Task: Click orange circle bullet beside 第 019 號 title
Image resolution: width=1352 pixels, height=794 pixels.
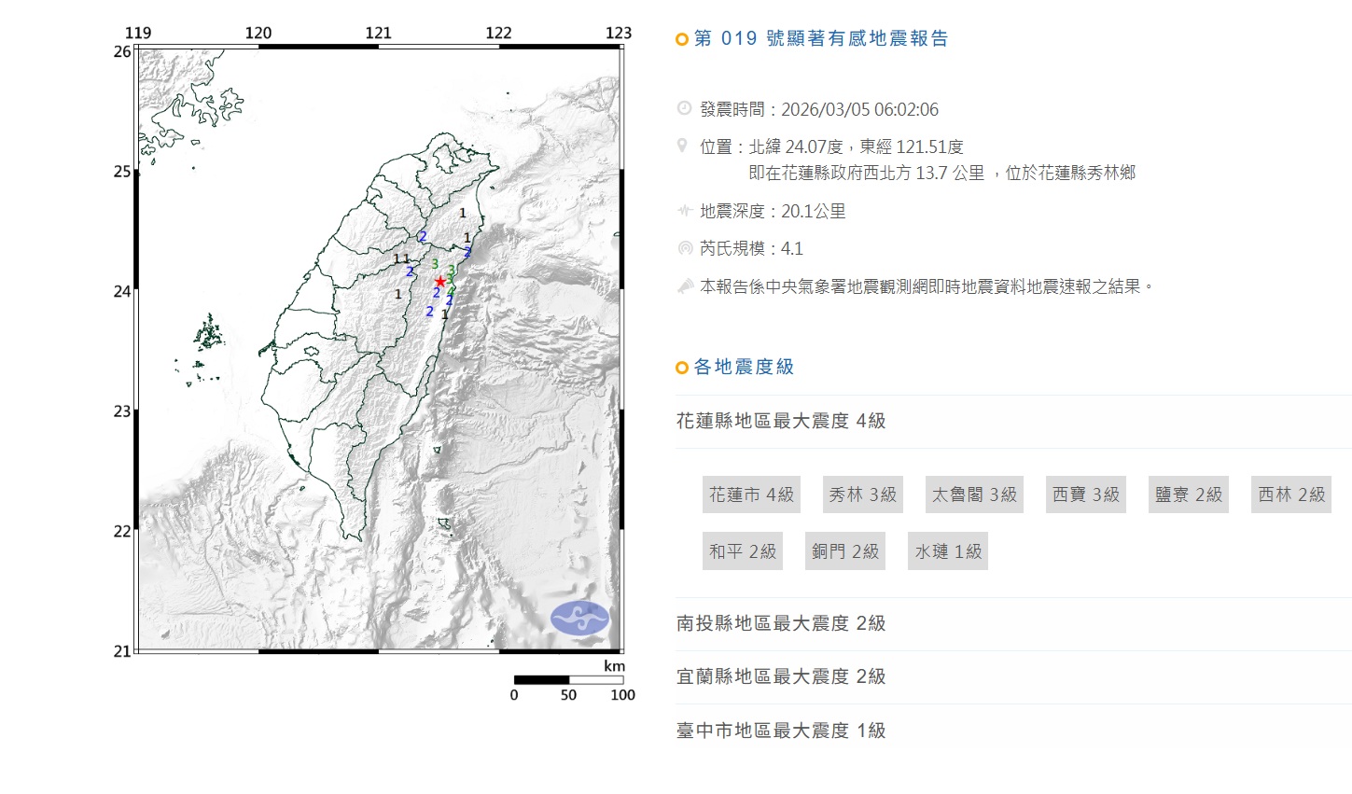Action: click(682, 39)
